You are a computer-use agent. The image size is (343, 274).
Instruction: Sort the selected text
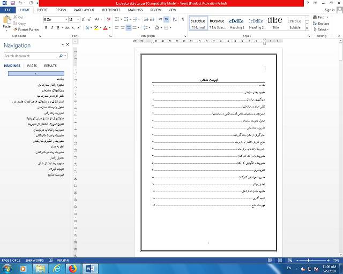click(x=175, y=19)
